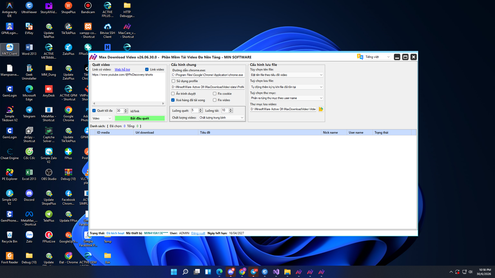The height and width of the screenshot is (278, 495).
Task: Select the ZaloPlus desktop icon
Action: (x=68, y=50)
